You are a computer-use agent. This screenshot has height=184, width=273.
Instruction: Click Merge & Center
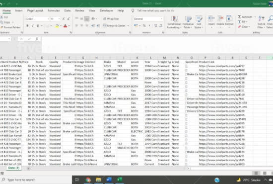114,26
